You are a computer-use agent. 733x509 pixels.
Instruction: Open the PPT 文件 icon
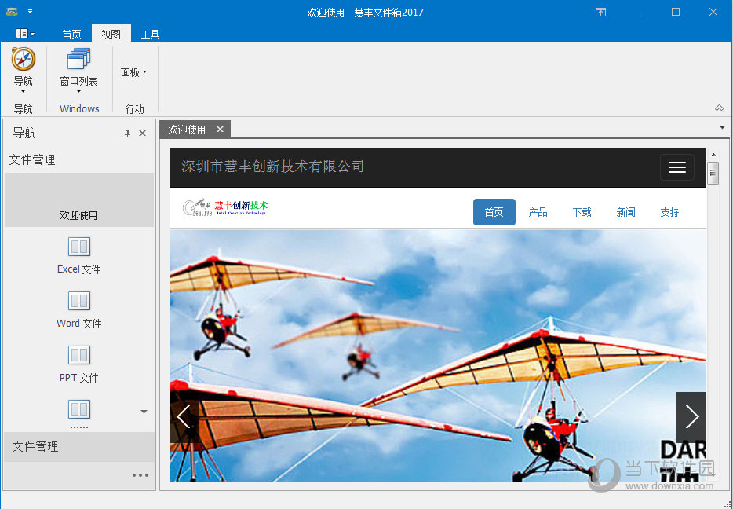pyautogui.click(x=79, y=355)
